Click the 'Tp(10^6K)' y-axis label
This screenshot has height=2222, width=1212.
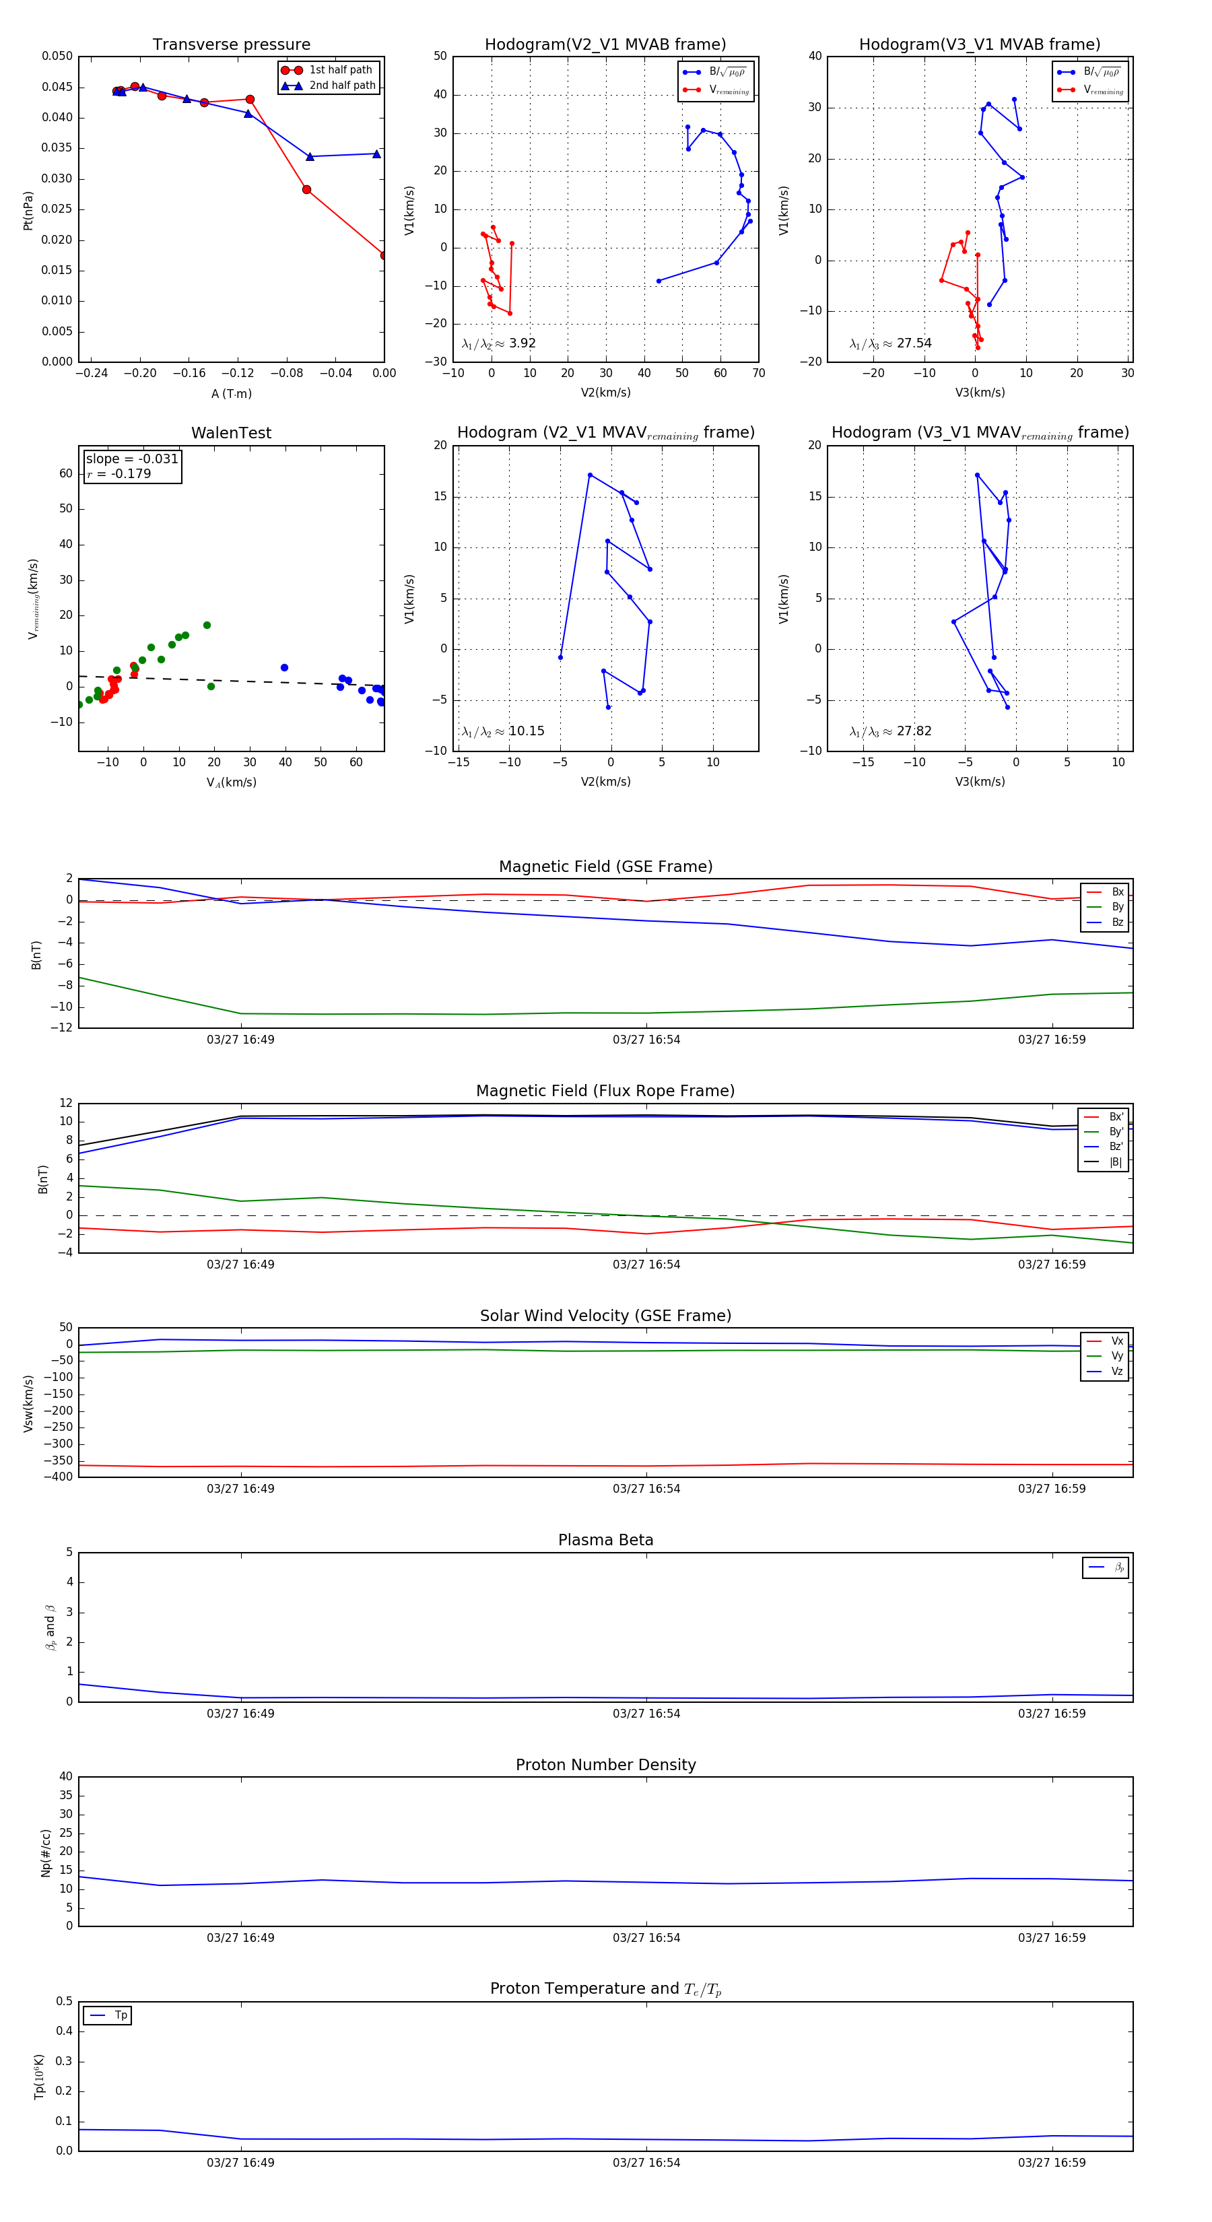pyautogui.click(x=39, y=2077)
